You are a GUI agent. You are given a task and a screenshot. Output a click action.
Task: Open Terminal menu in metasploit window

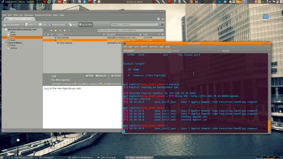[x=153, y=47]
